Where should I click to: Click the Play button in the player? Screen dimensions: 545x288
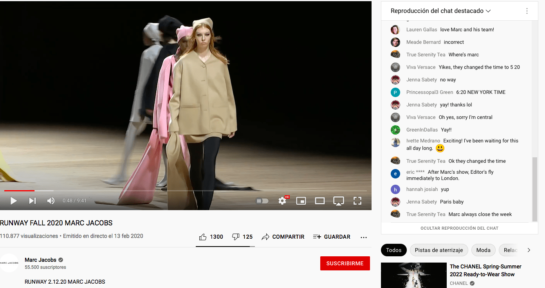pos(13,200)
